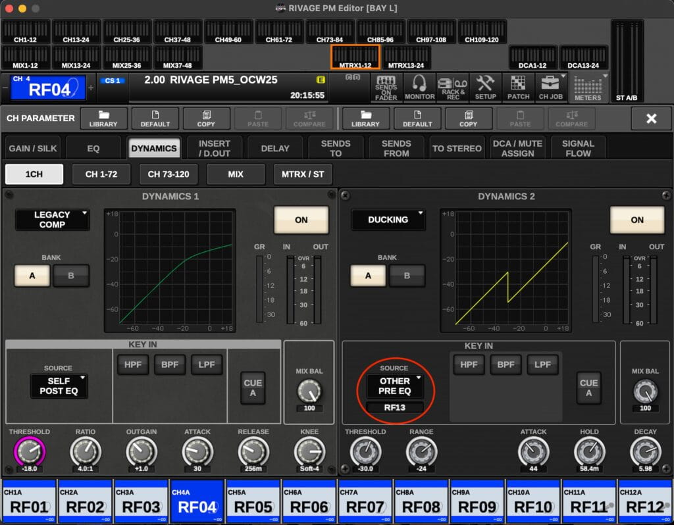Open the Sends On Fader icon
Screen dimensions: 674x525
coord(386,87)
